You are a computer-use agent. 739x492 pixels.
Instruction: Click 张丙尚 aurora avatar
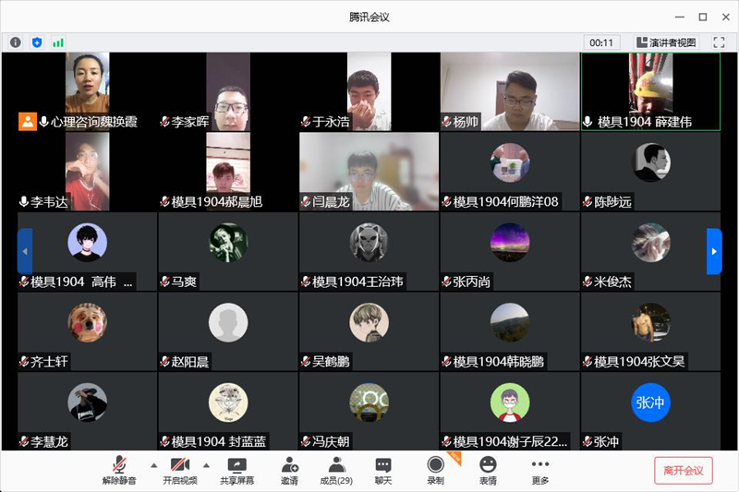click(510, 243)
